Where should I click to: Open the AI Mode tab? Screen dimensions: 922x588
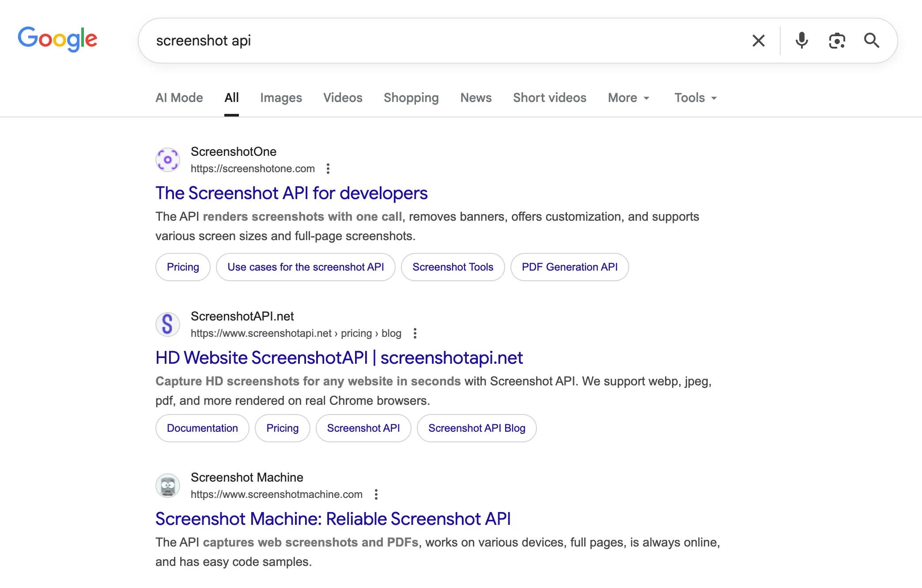pyautogui.click(x=179, y=98)
